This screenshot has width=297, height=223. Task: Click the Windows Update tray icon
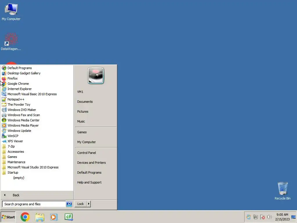[249, 217]
